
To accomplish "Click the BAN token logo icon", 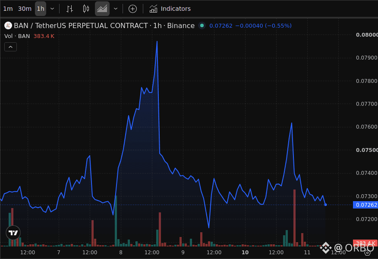I will [8, 25].
